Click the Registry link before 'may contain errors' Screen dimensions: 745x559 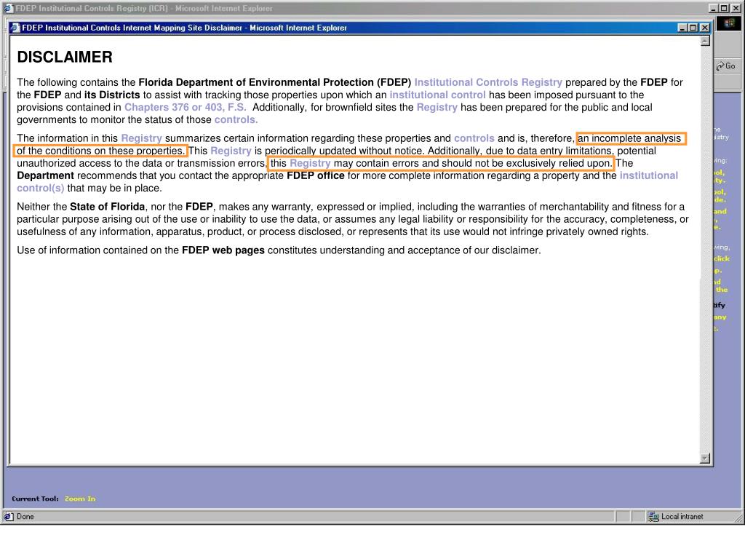310,163
